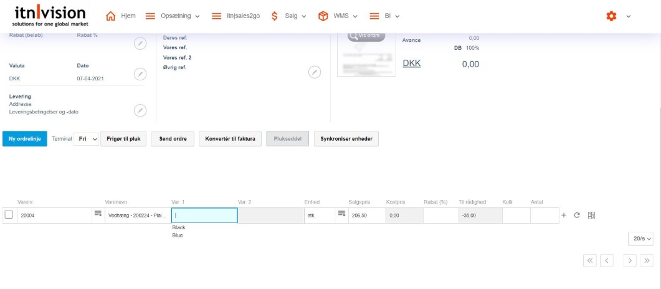Viewport: 661px width, 289px height.
Task: Click the orange settings gear icon
Action: pos(611,16)
